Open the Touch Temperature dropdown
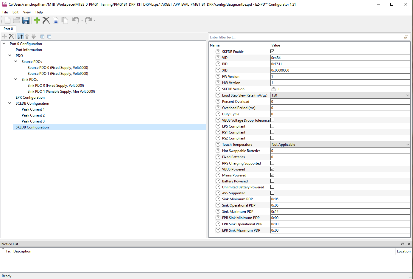Viewport: 413px width, 279px height. click(340, 145)
